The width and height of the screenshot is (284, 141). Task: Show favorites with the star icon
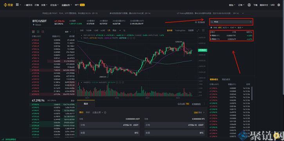click(x=211, y=28)
